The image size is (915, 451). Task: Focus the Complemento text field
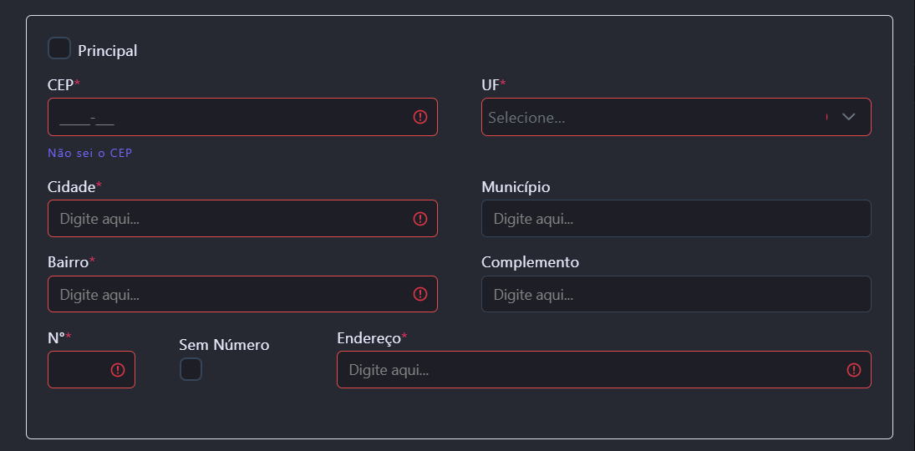point(676,294)
